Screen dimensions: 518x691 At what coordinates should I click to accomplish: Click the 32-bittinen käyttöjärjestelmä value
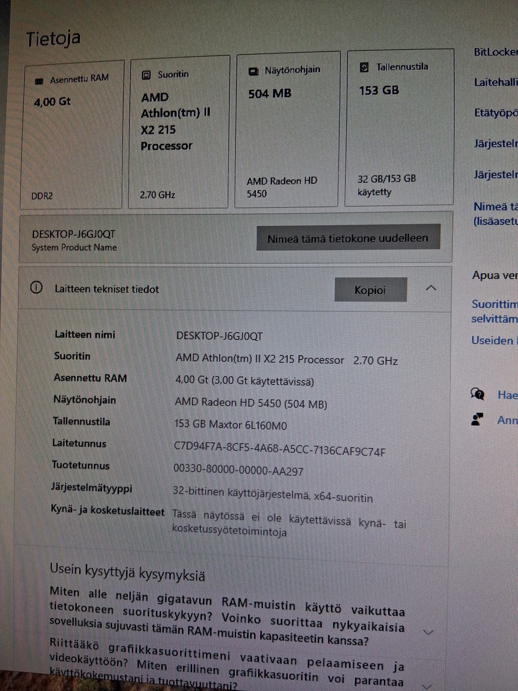(272, 494)
